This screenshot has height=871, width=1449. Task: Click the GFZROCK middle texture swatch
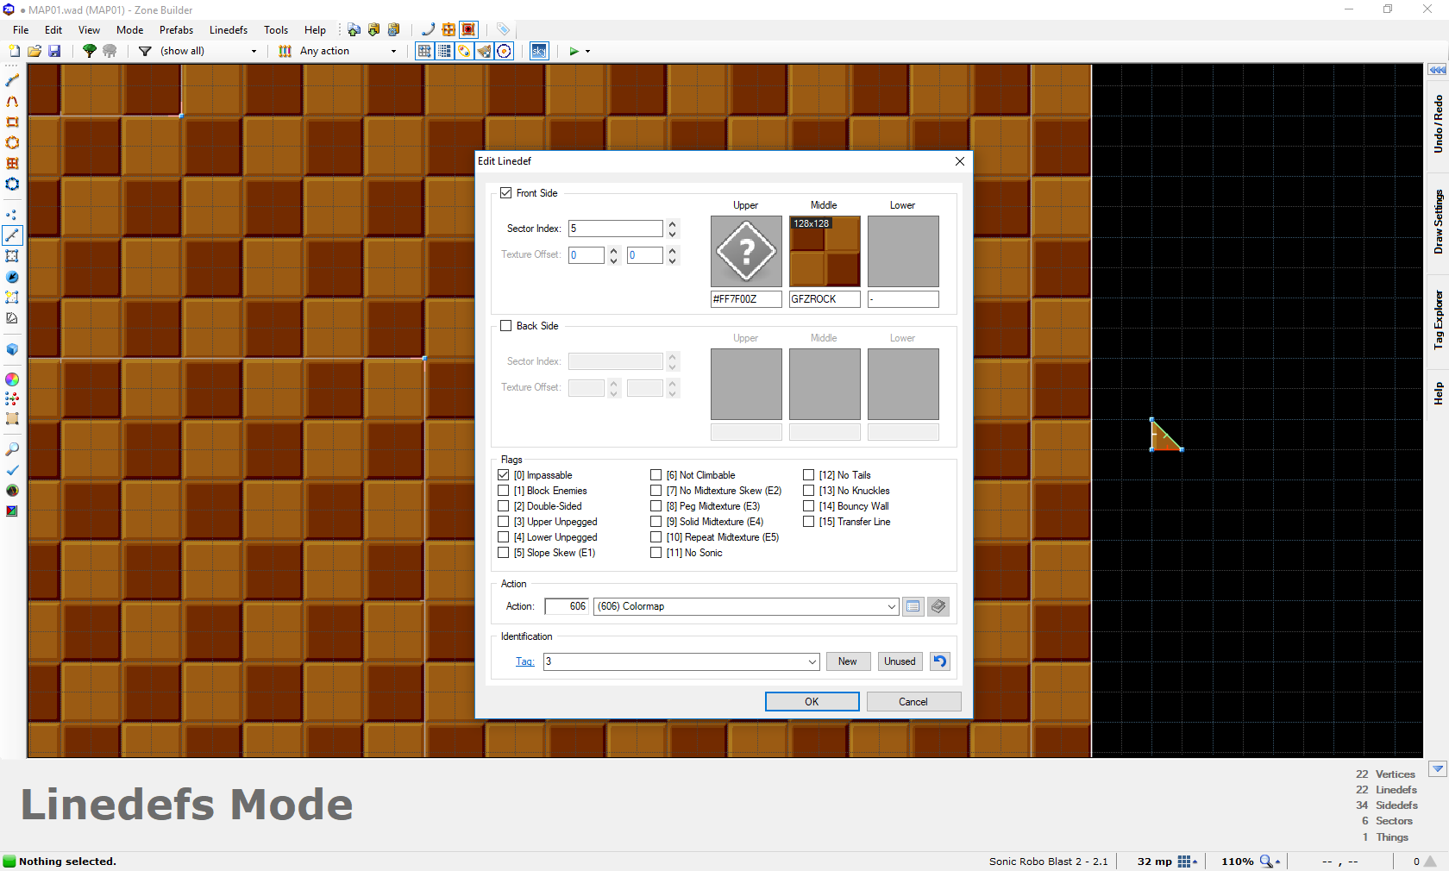[x=825, y=251]
